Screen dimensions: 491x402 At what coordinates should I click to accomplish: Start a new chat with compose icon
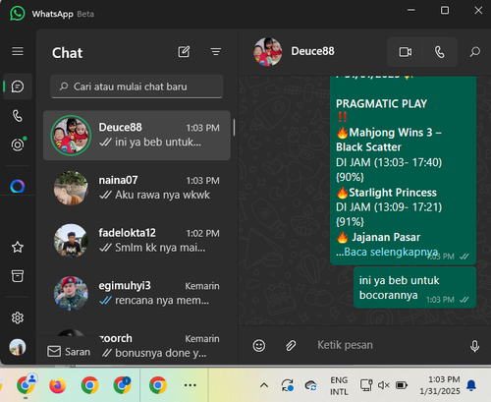[184, 52]
